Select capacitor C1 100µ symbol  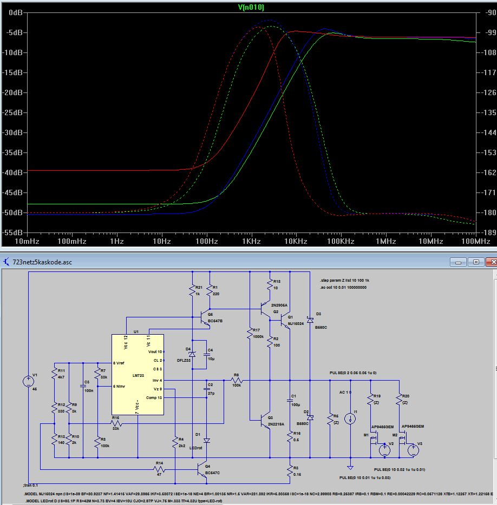[x=290, y=401]
